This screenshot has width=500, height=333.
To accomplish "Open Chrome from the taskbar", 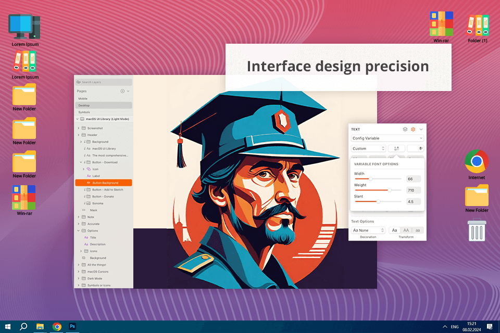I will (x=57, y=327).
